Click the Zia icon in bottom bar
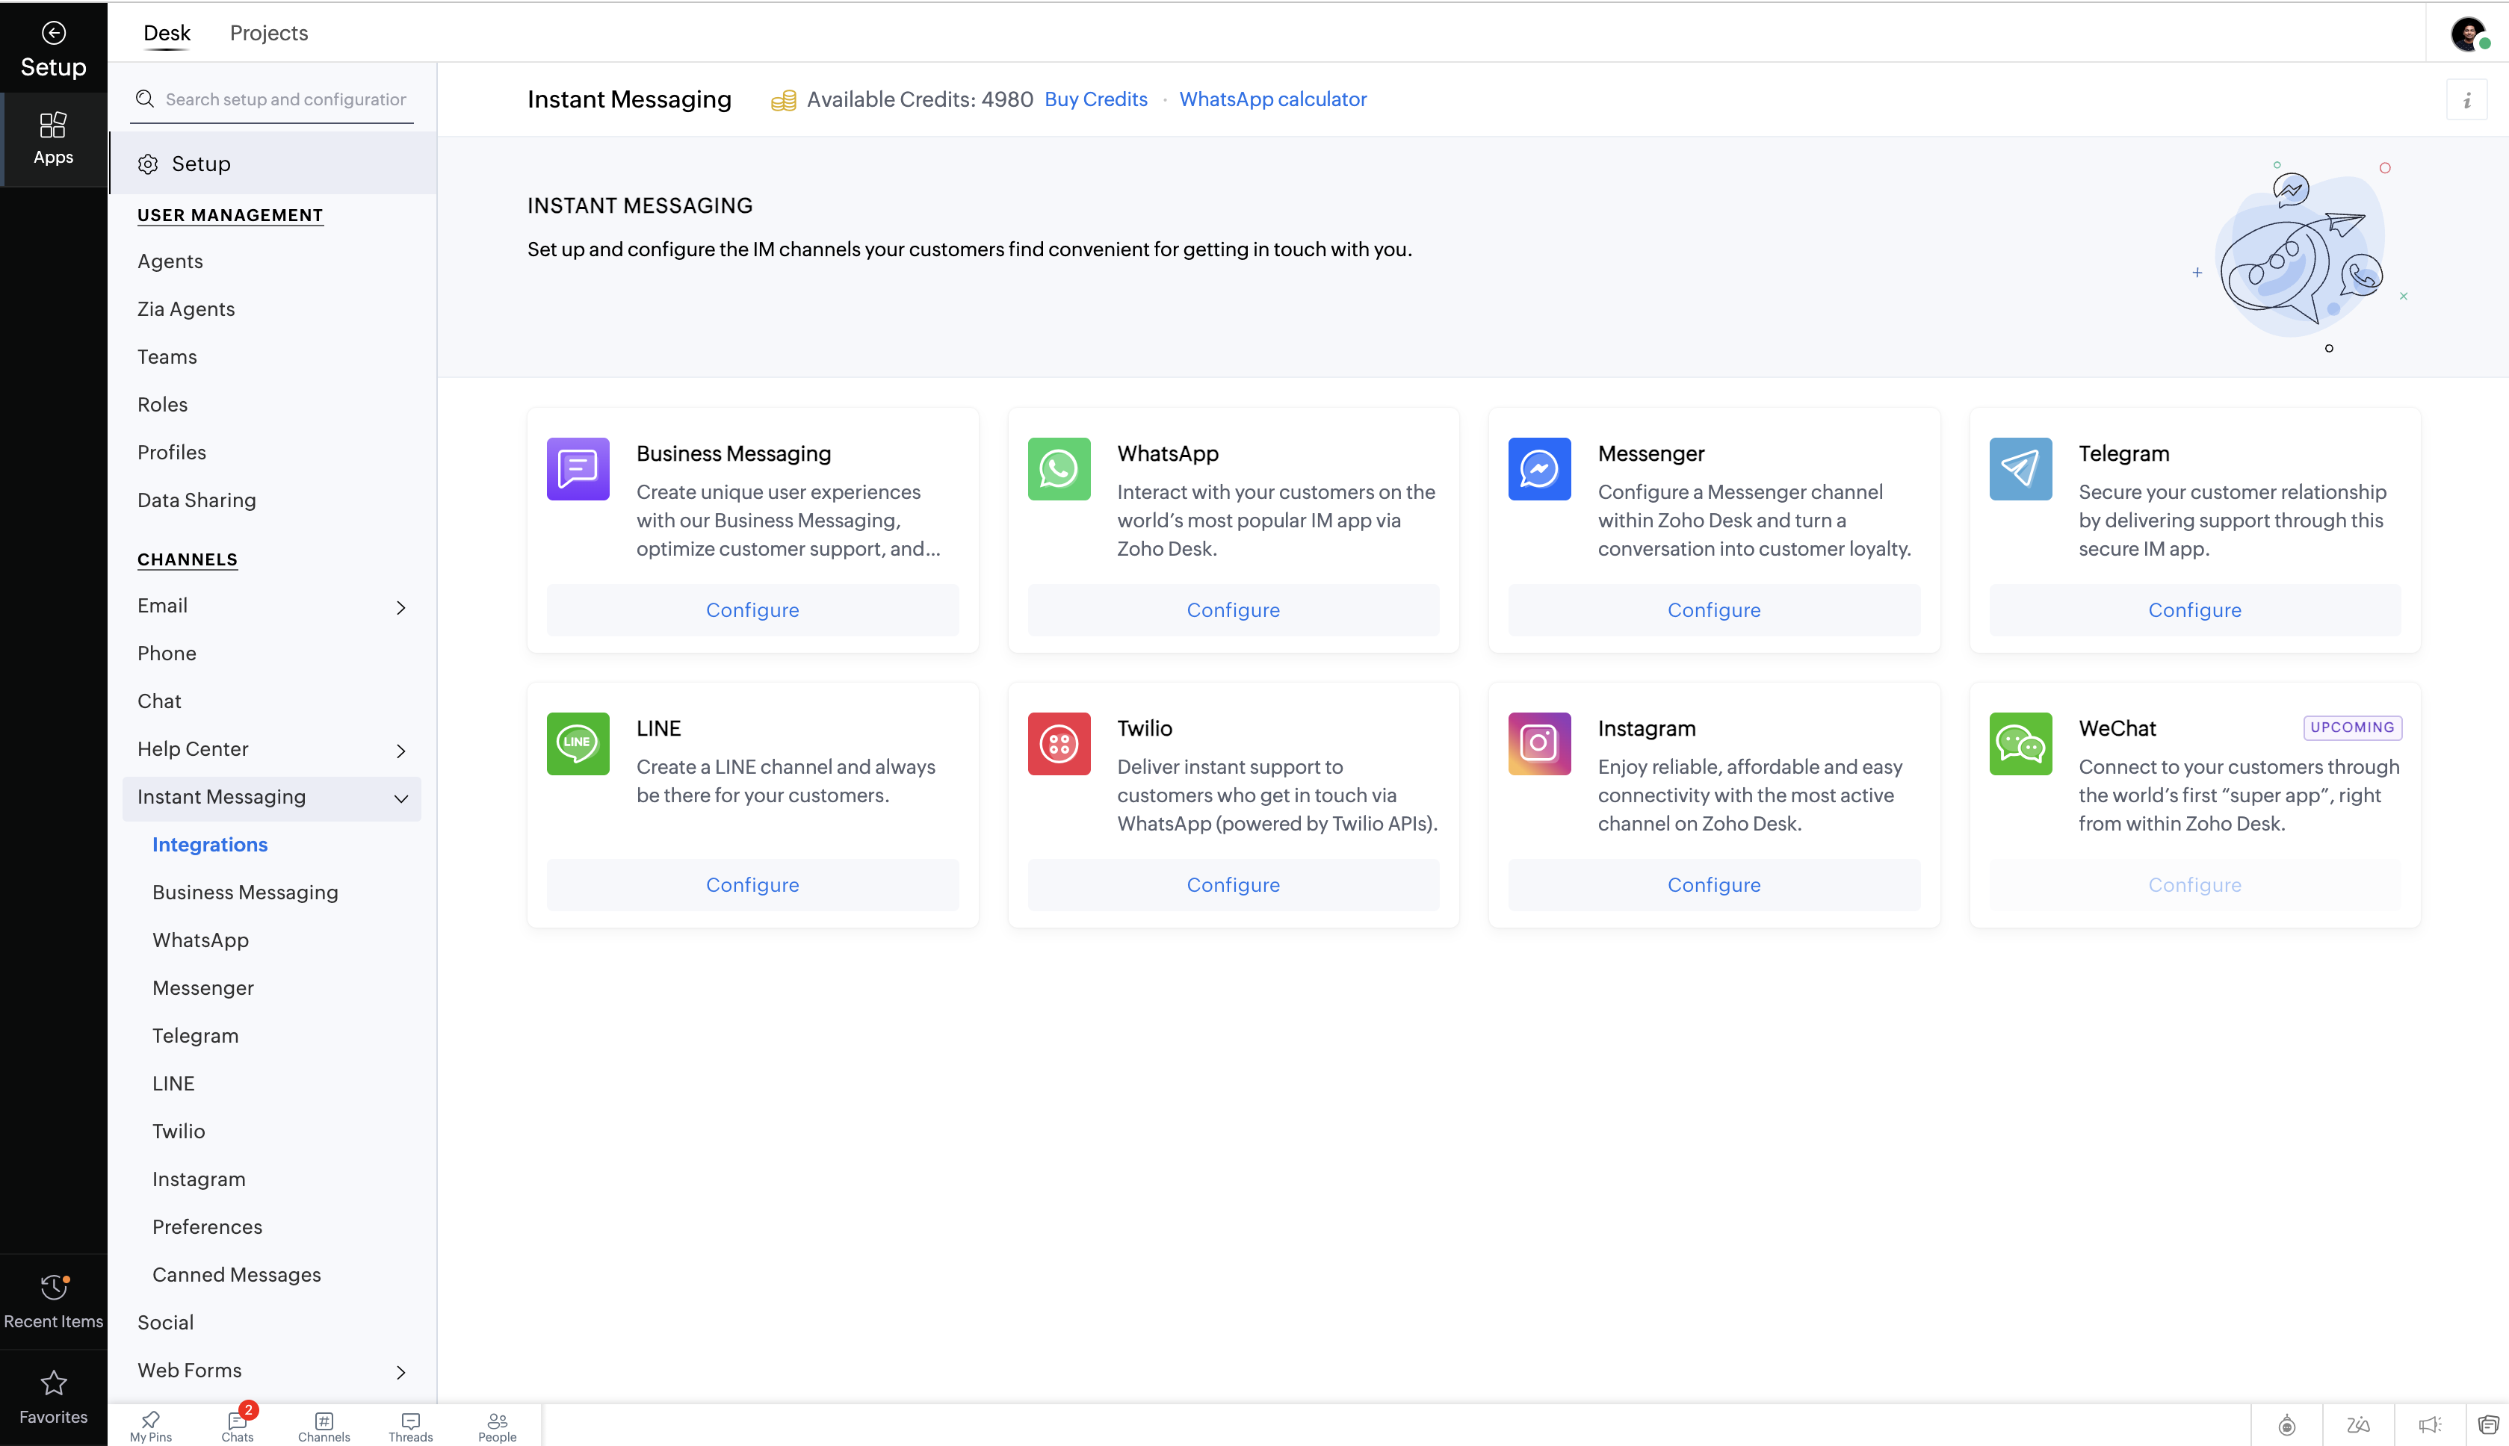 tap(2358, 1425)
